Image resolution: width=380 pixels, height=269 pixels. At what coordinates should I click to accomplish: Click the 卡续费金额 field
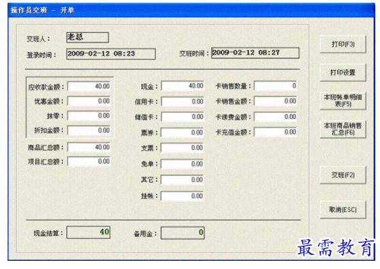[275, 117]
